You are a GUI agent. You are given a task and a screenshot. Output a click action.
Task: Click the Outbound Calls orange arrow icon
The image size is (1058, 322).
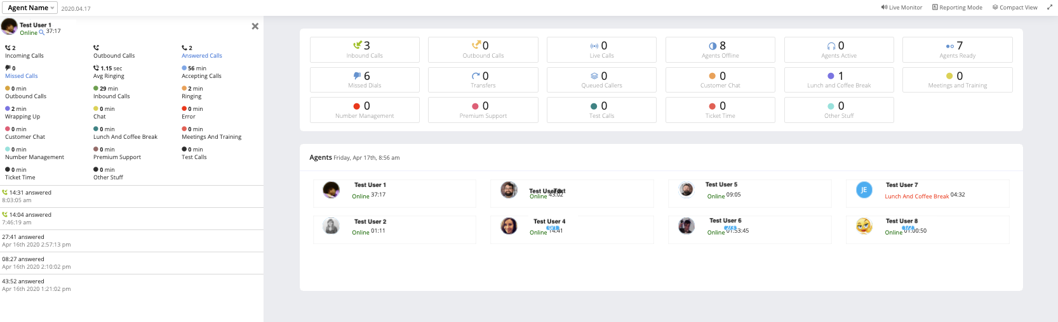tap(476, 45)
